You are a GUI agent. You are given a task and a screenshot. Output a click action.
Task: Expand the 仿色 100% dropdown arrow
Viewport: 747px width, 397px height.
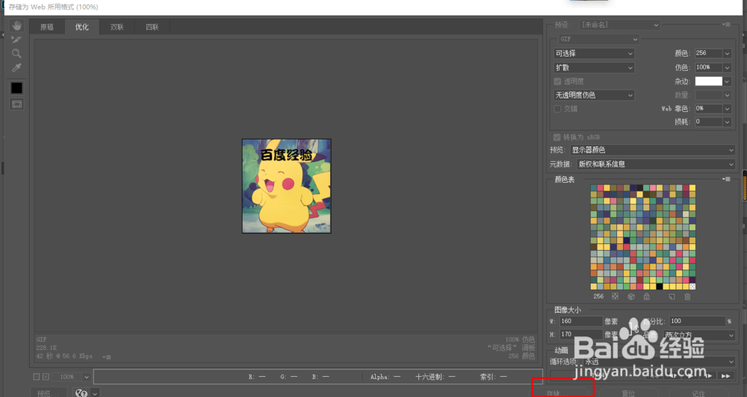point(727,68)
